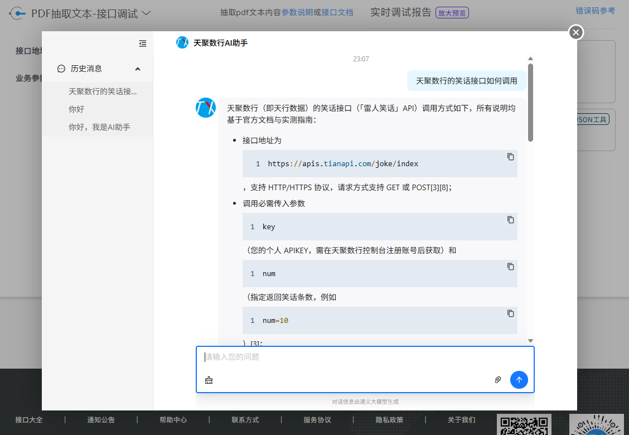Click the 参数说明 link
The image size is (629, 435).
(297, 12)
